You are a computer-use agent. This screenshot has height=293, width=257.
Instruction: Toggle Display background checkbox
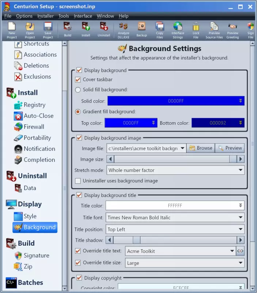click(x=79, y=70)
